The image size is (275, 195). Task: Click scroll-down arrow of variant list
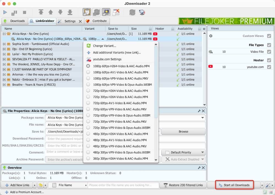[156, 160]
